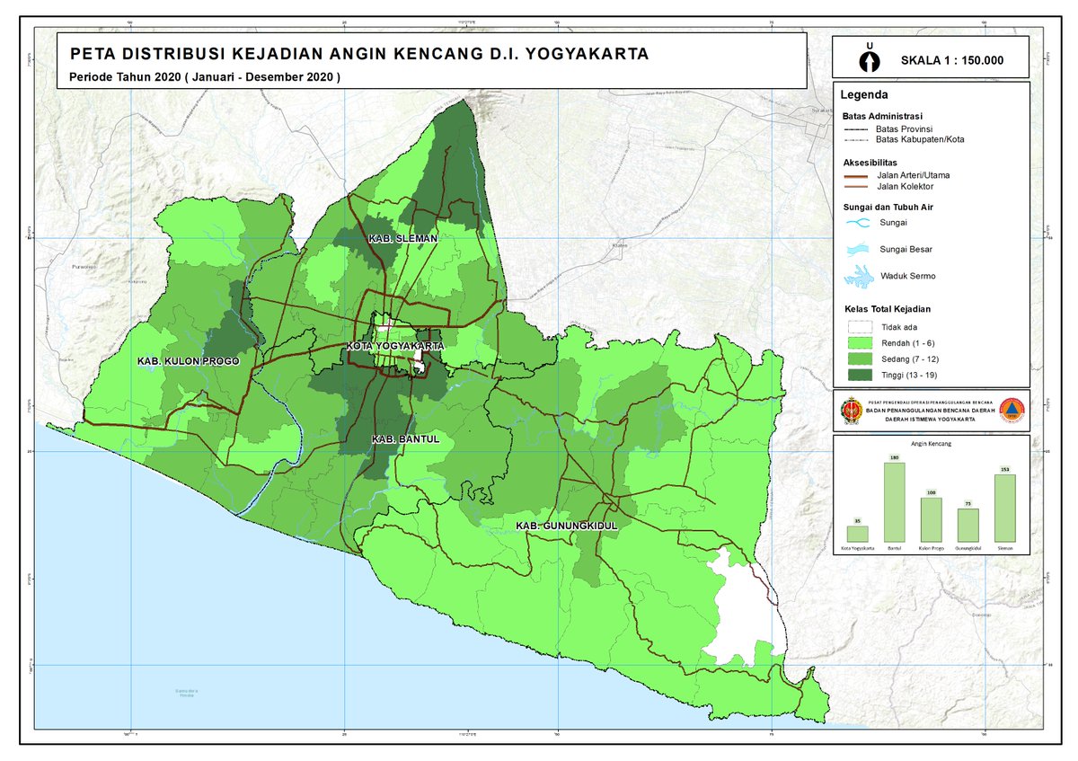This screenshot has width=1078, height=761.
Task: Select the Sleman bar showing 153
Action: [1004, 509]
